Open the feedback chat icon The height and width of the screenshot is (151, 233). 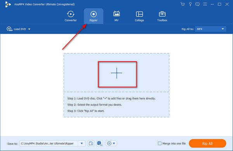198,4
